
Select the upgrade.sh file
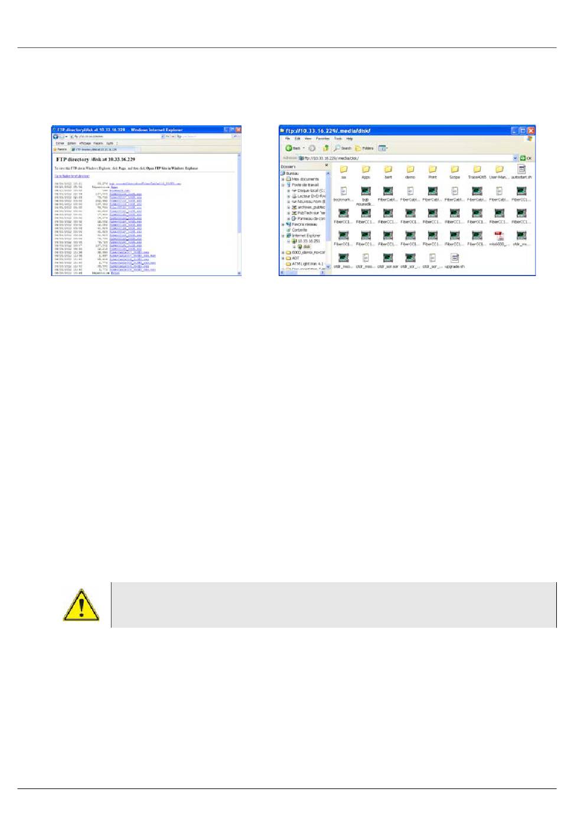(x=454, y=261)
